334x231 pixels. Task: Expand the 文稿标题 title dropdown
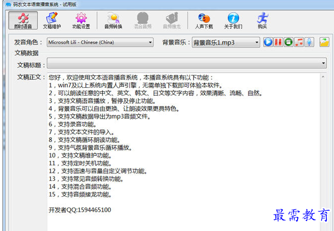click(323, 63)
